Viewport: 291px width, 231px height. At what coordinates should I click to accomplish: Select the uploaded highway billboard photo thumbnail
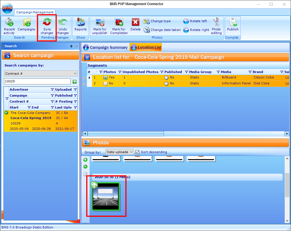click(x=106, y=196)
